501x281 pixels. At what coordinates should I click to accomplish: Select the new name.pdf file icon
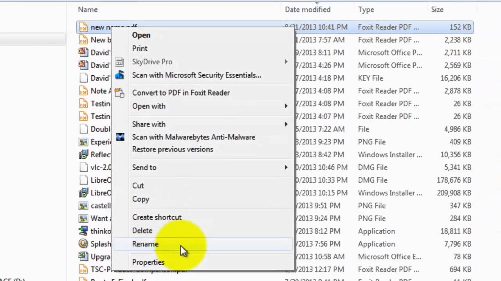point(83,27)
